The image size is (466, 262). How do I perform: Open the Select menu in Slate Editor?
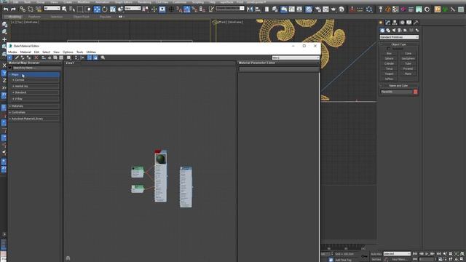pyautogui.click(x=47, y=52)
